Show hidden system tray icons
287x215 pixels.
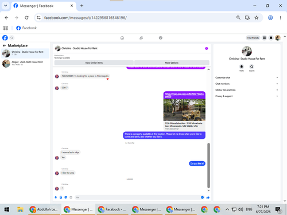pyautogui.click(x=227, y=209)
